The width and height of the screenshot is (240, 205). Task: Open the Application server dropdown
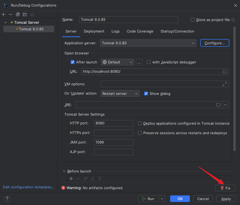tap(148, 43)
